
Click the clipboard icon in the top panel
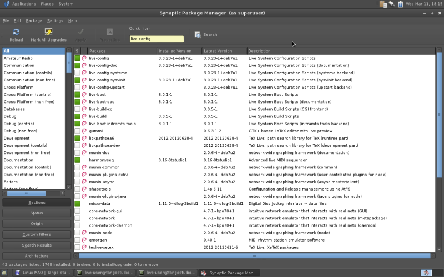(382, 4)
